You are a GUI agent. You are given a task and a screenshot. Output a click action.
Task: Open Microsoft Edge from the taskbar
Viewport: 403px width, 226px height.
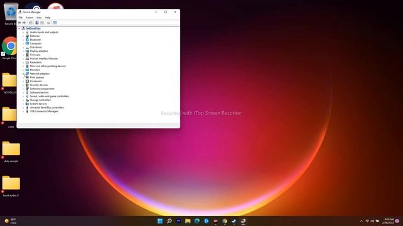197,221
